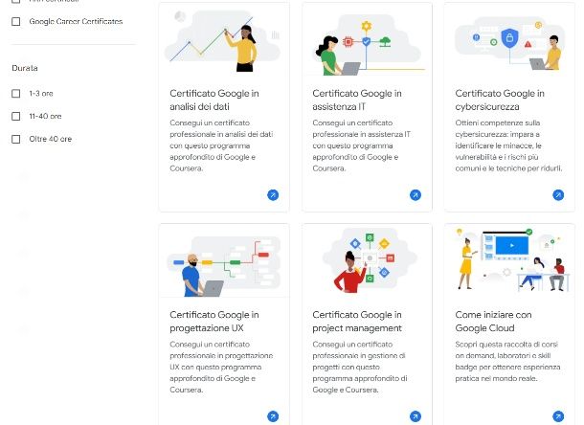
Task: Check the 11-40 ore duration filter
Action: [16, 116]
